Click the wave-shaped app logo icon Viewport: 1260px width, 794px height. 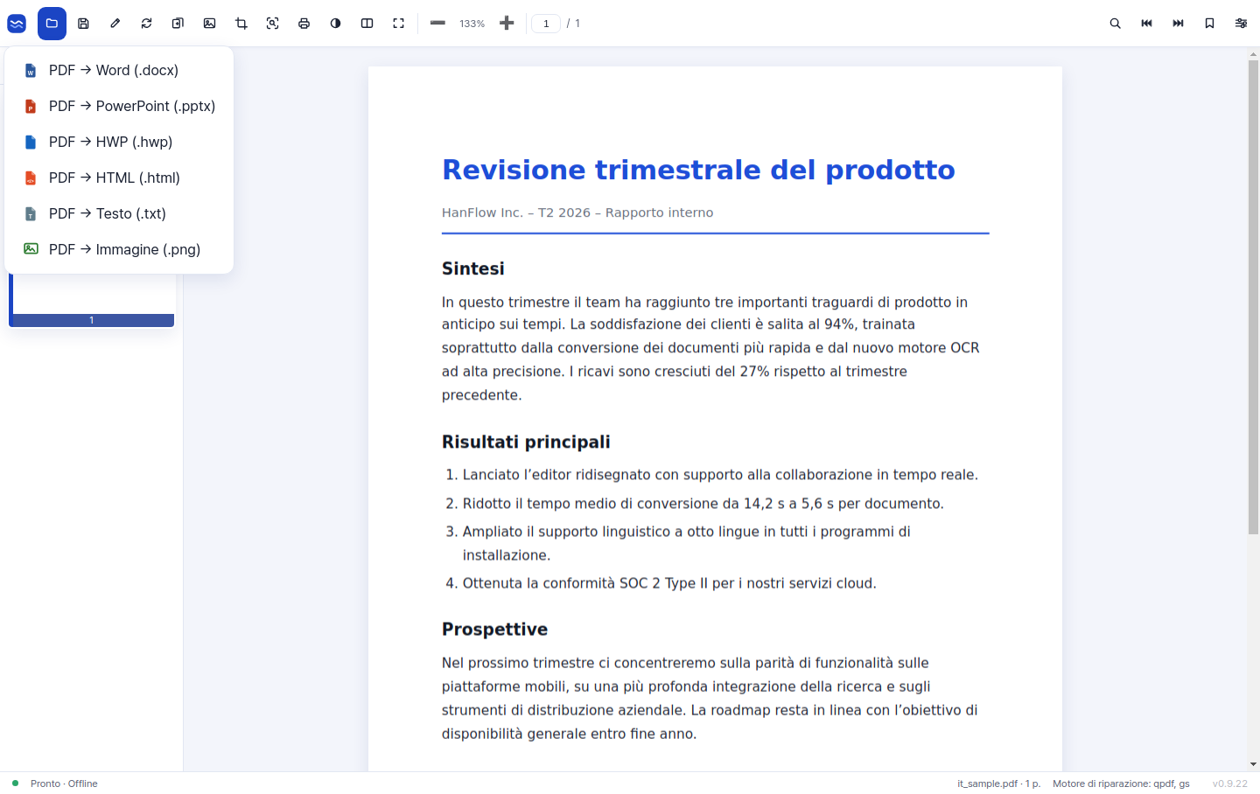(x=17, y=24)
